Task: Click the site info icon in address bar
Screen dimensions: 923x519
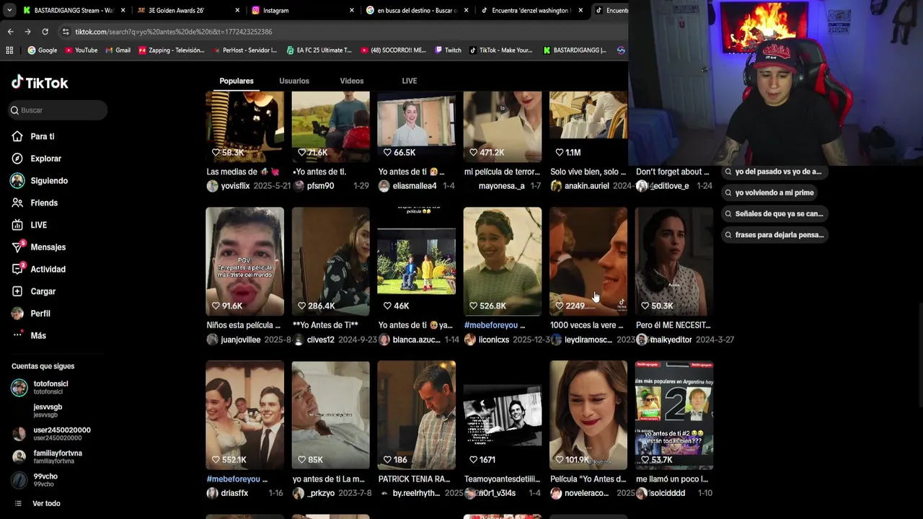Action: pos(66,32)
